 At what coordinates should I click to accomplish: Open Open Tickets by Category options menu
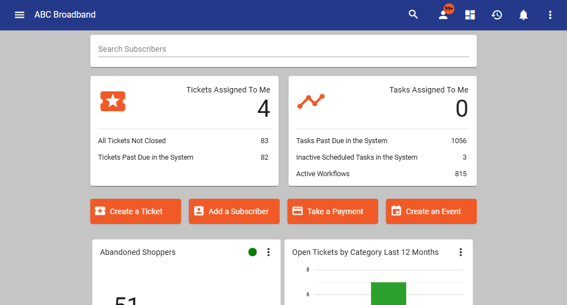[x=460, y=252]
